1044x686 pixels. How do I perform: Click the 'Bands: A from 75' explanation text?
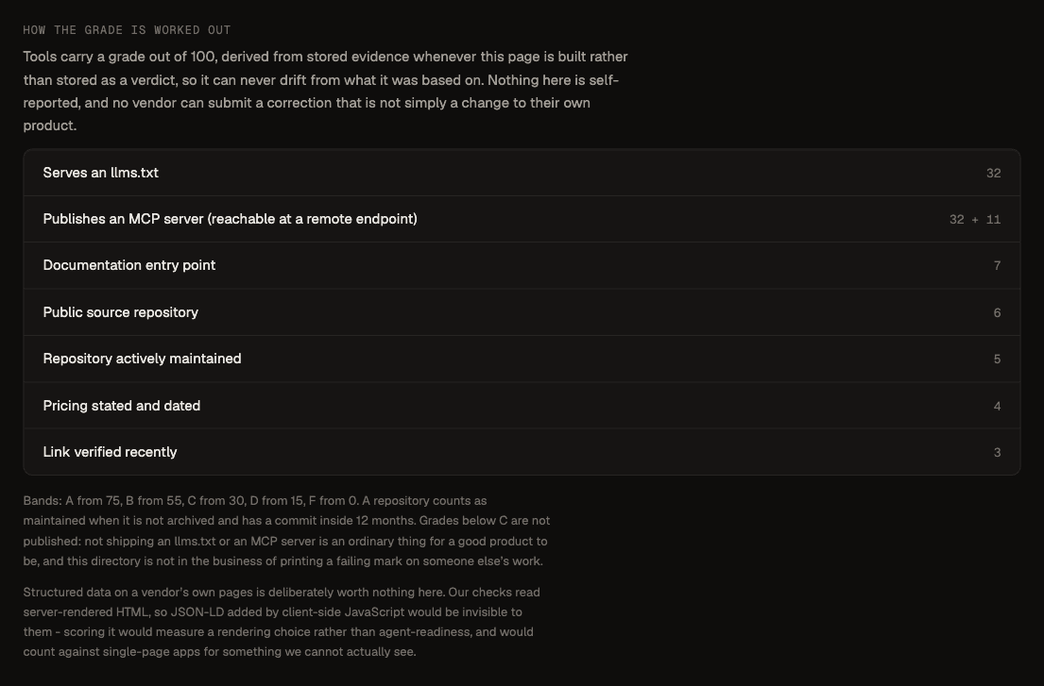coord(287,531)
